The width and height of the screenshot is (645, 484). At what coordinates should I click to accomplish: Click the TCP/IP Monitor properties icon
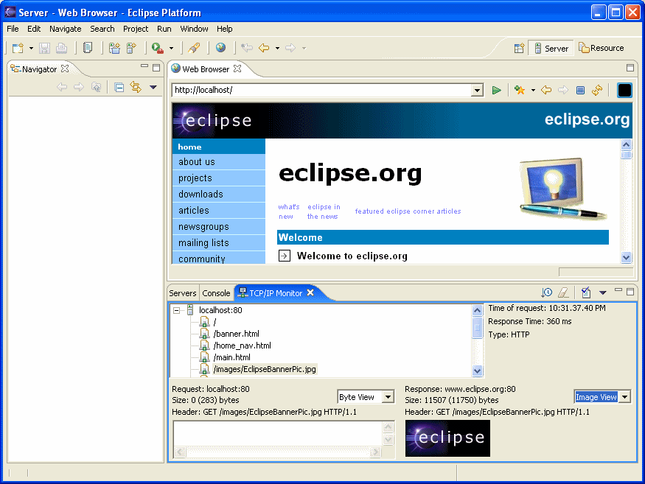coord(586,292)
